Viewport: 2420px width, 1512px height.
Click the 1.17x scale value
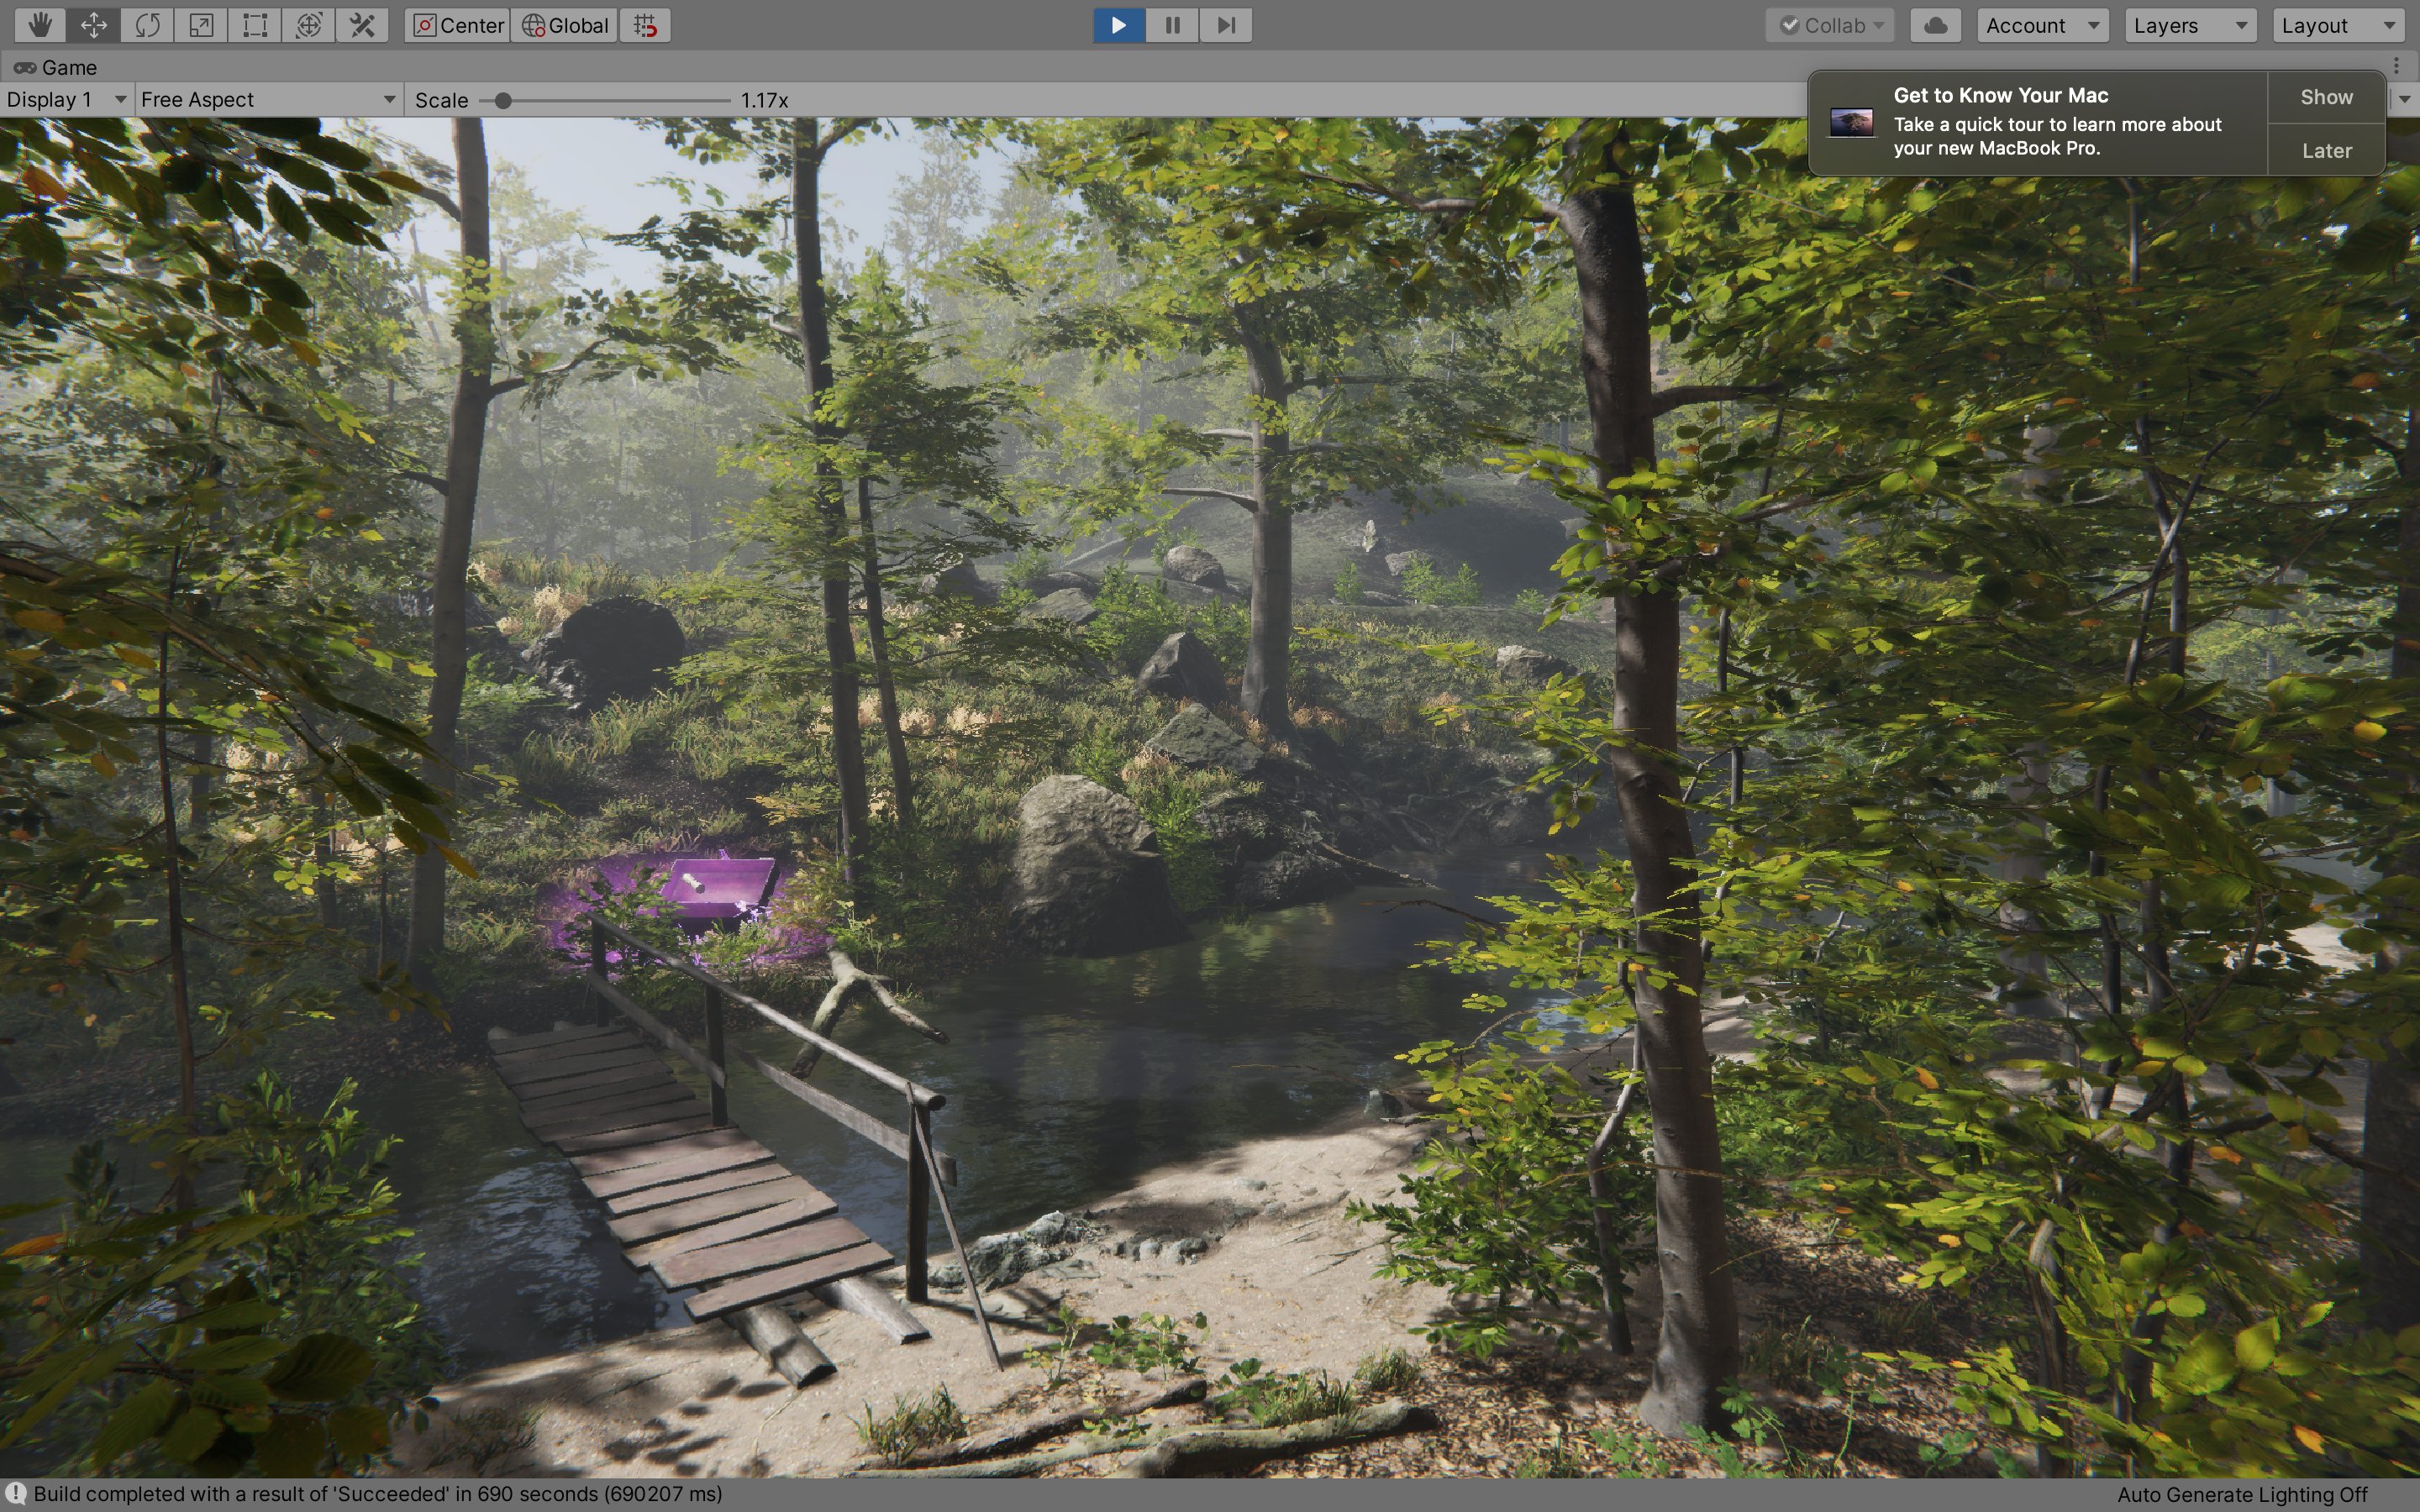click(764, 100)
